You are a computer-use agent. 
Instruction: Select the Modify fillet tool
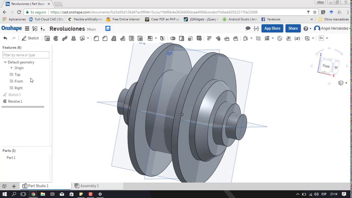coord(209,38)
